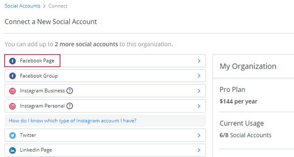
Task: Select the Facebook Page label
Action: click(37, 61)
